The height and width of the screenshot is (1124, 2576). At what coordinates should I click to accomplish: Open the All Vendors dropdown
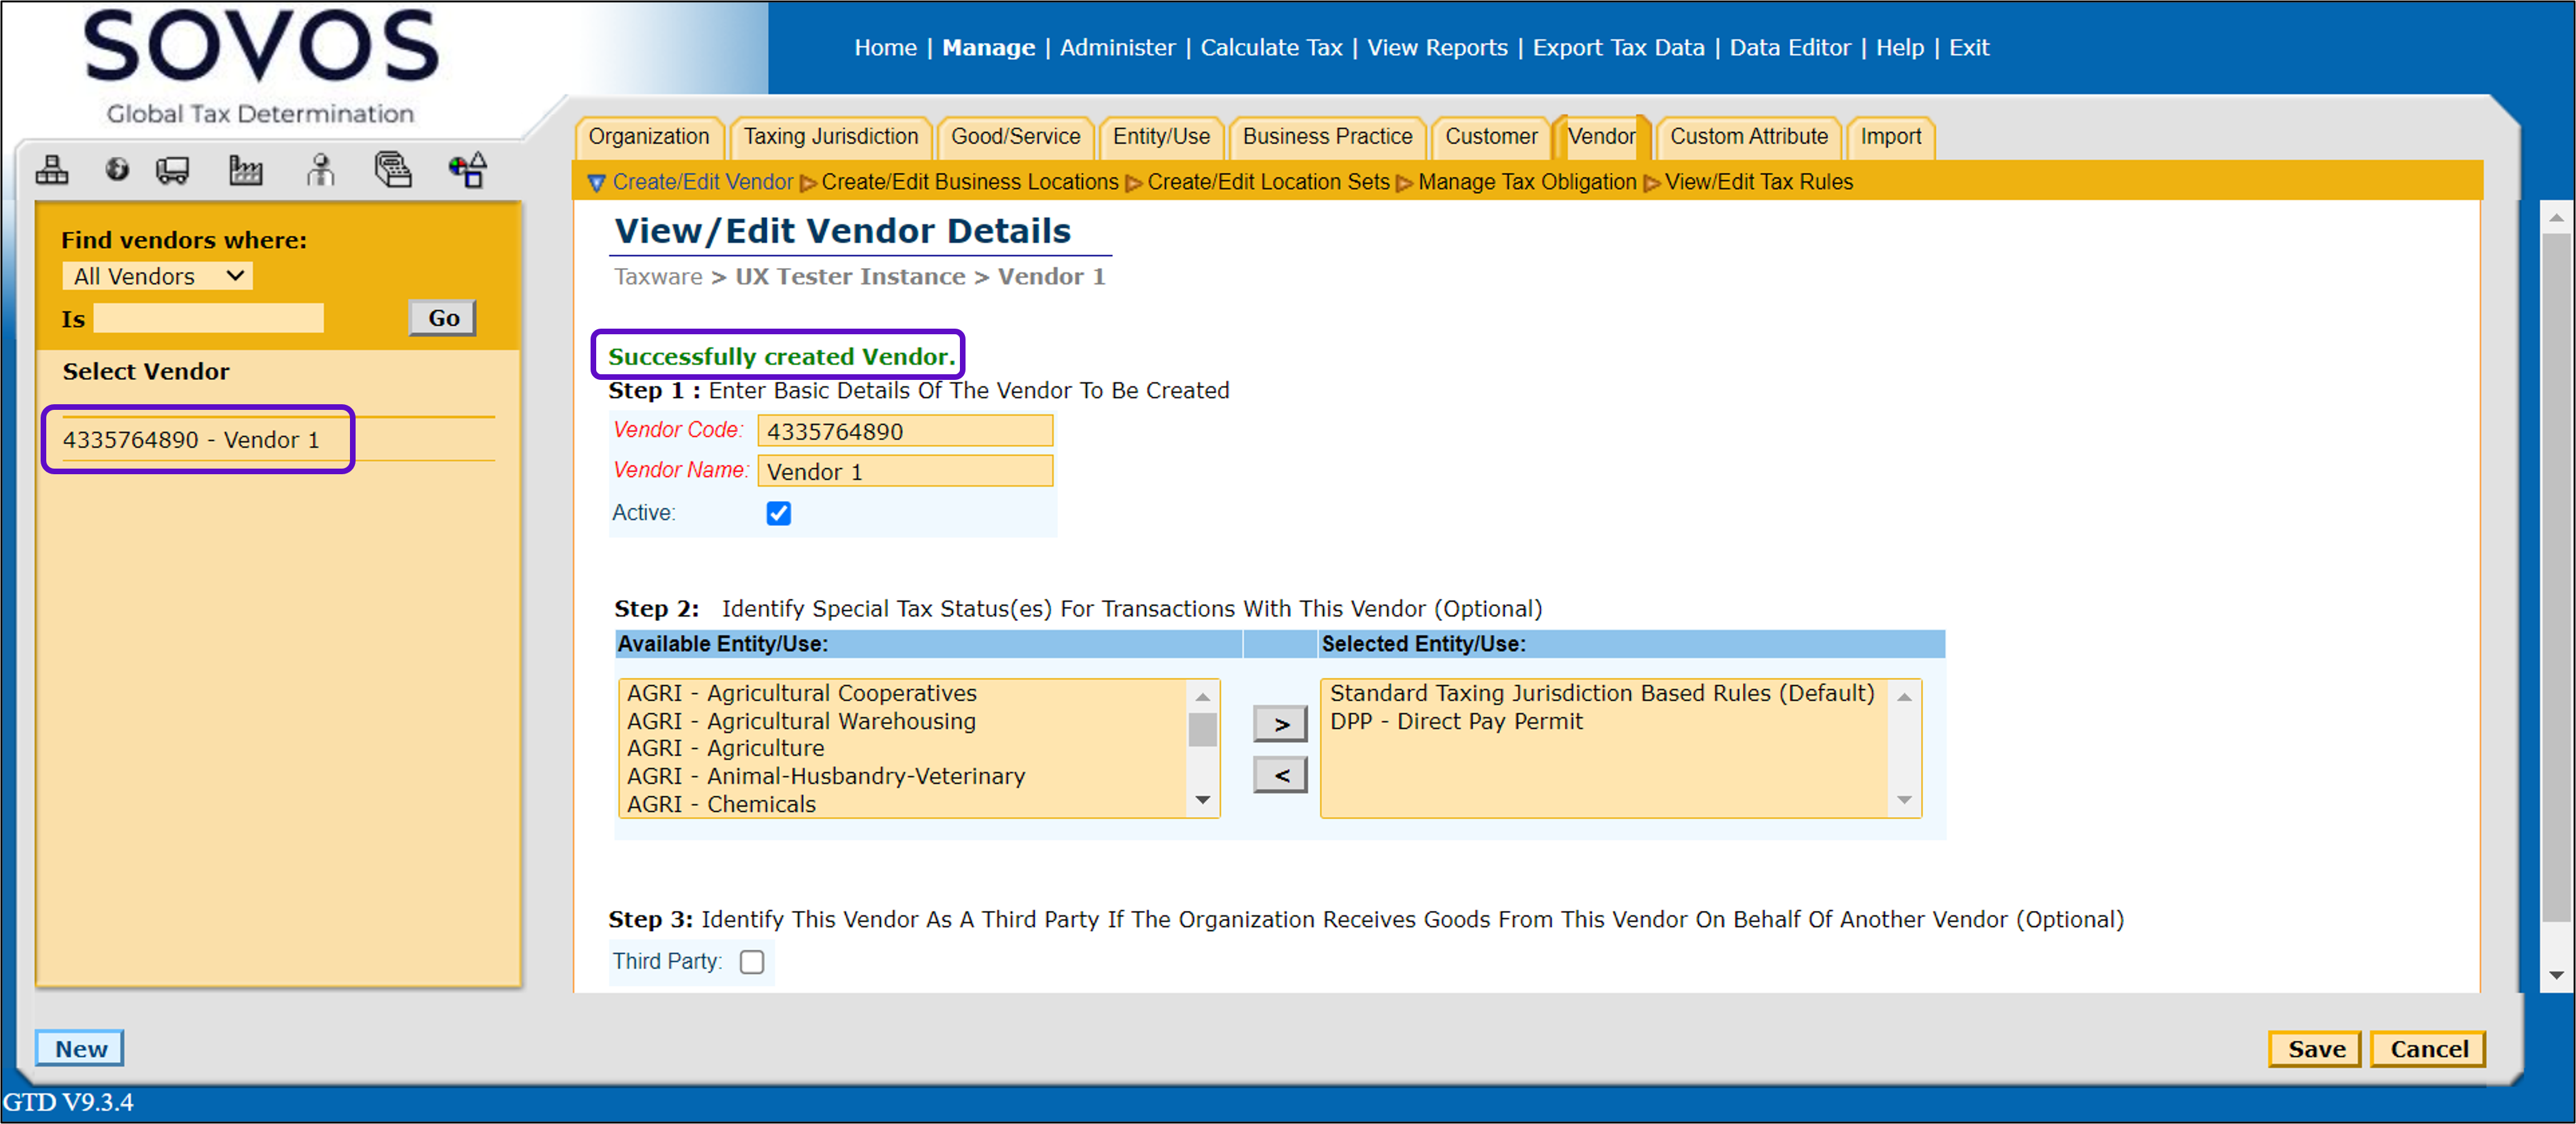[x=157, y=276]
